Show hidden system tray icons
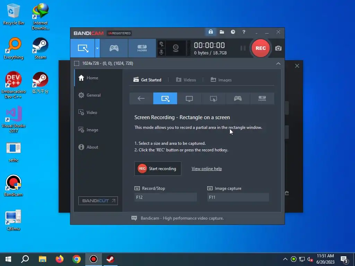Image resolution: width=355 pixels, height=266 pixels. coord(285,259)
